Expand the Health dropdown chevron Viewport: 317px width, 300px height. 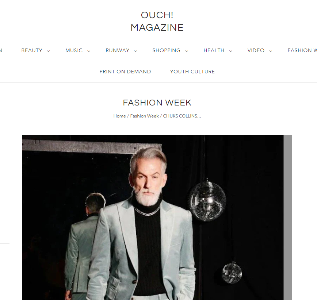click(230, 51)
